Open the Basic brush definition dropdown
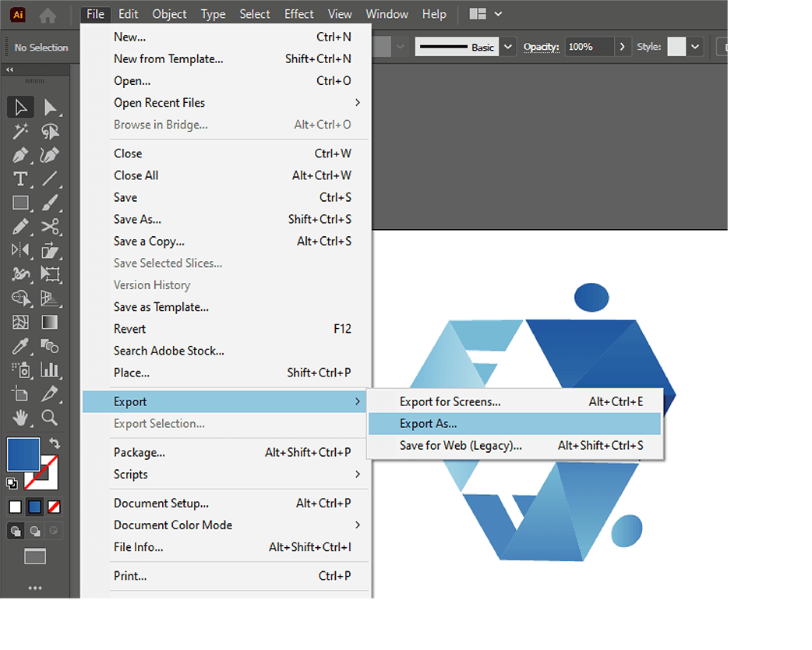The width and height of the screenshot is (812, 650). (507, 46)
